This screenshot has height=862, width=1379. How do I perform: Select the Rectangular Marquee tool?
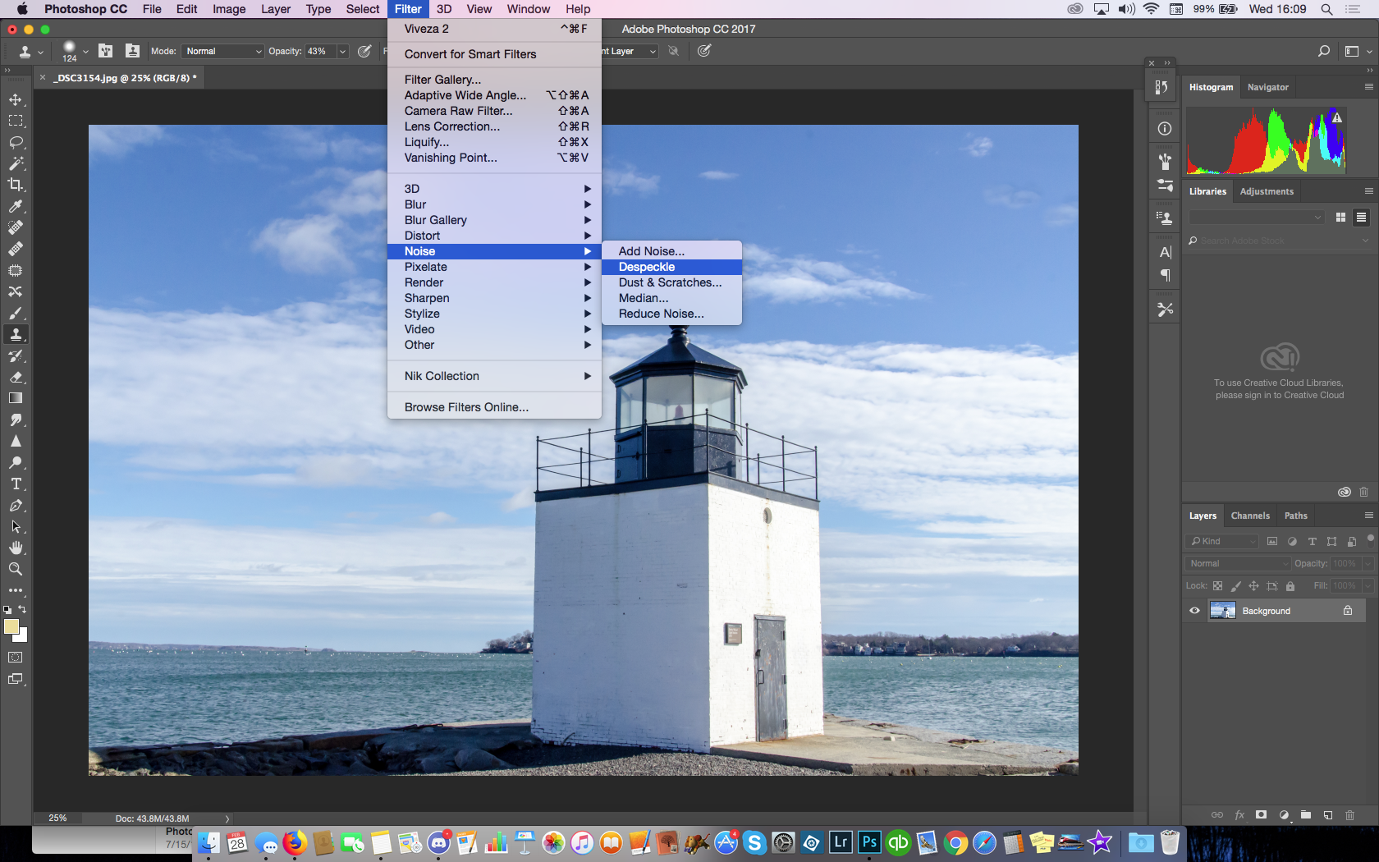[x=16, y=121]
